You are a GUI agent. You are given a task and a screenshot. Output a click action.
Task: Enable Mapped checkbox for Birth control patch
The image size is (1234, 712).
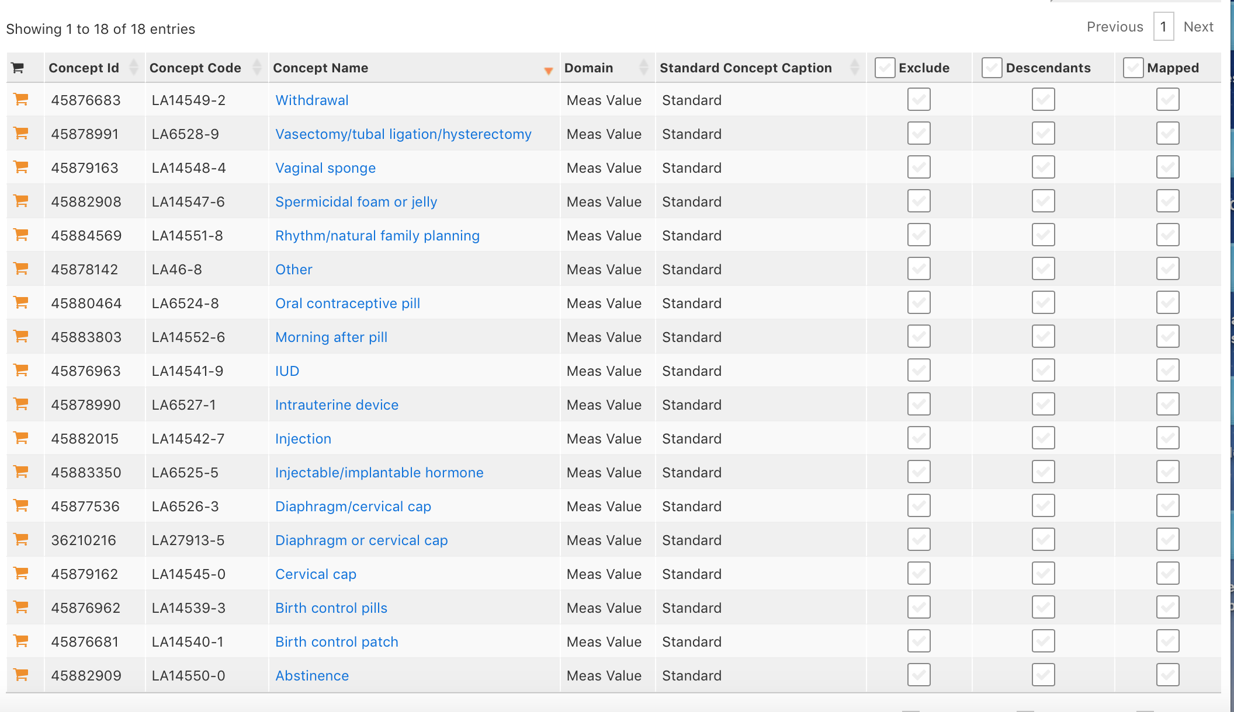(x=1167, y=641)
